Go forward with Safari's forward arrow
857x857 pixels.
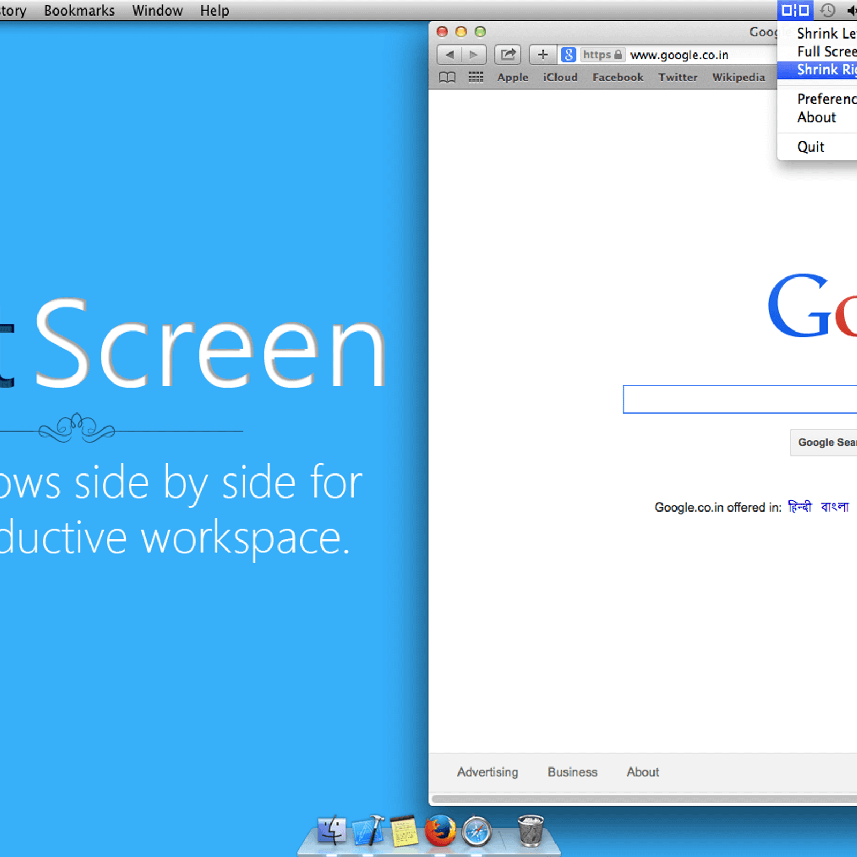473,55
